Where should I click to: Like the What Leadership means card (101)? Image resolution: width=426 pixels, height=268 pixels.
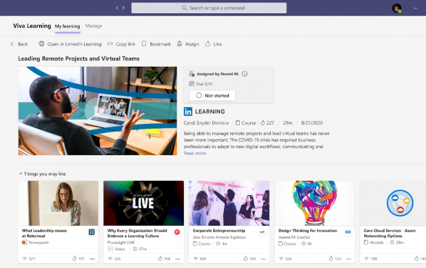tap(74, 258)
